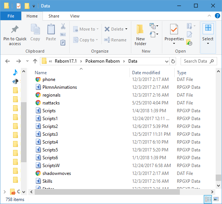Click the History icon in Open group
This screenshot has width=222, height=204.
pos(189,43)
